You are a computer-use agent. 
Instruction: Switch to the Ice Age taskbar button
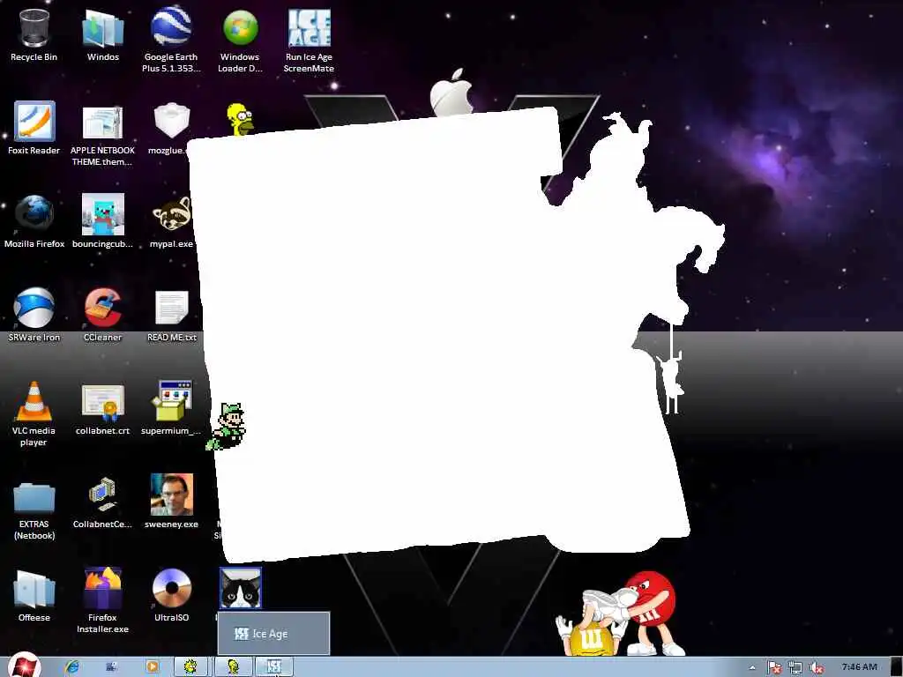coord(275,666)
